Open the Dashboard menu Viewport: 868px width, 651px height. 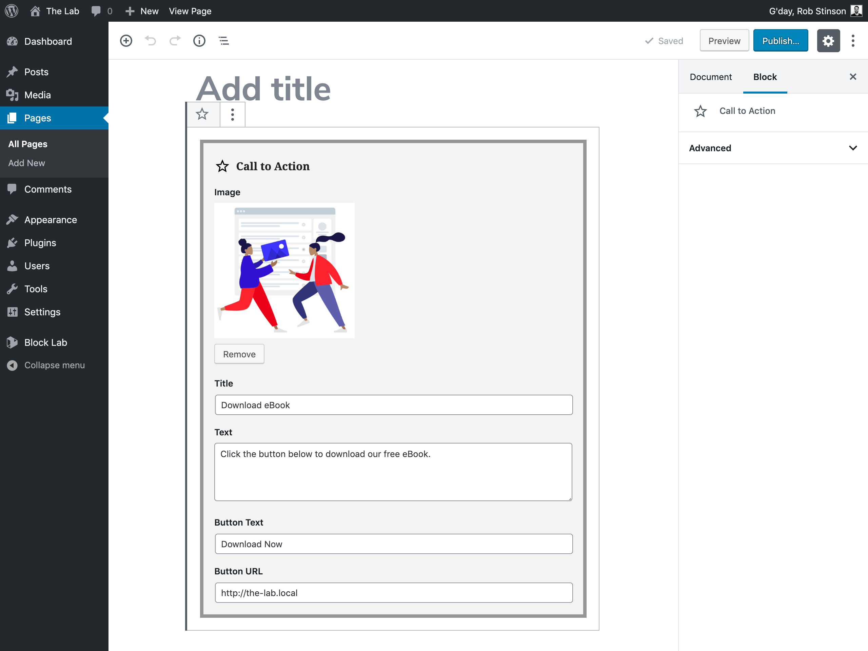(54, 41)
